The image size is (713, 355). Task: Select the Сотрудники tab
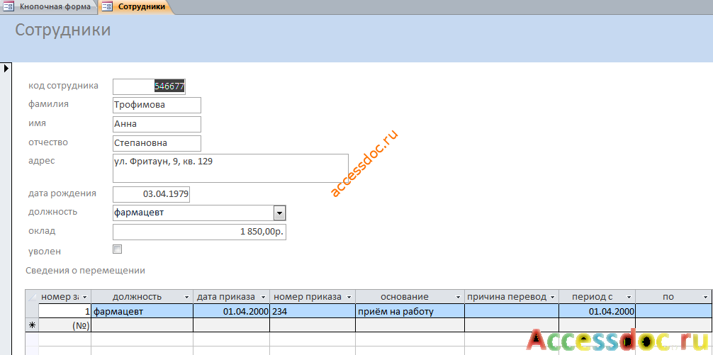click(x=136, y=7)
